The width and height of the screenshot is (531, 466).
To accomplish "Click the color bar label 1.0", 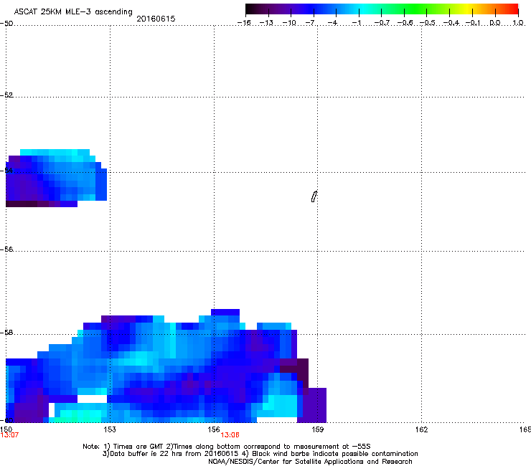I will [x=518, y=23].
